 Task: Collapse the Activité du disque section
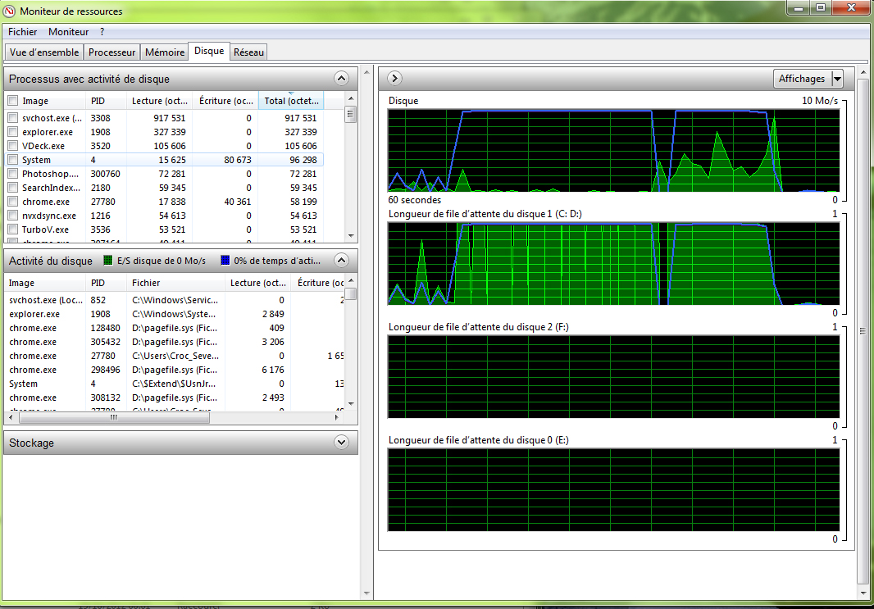click(342, 261)
